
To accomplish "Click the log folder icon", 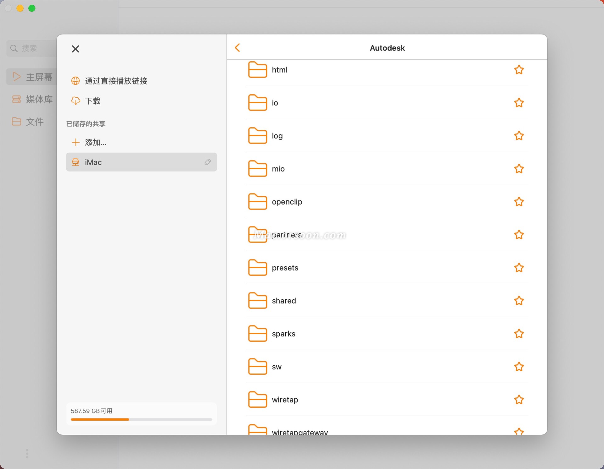I will (x=258, y=135).
